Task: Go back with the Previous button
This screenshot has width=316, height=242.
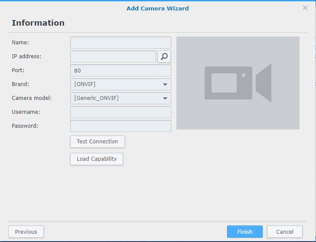Action: (x=26, y=232)
